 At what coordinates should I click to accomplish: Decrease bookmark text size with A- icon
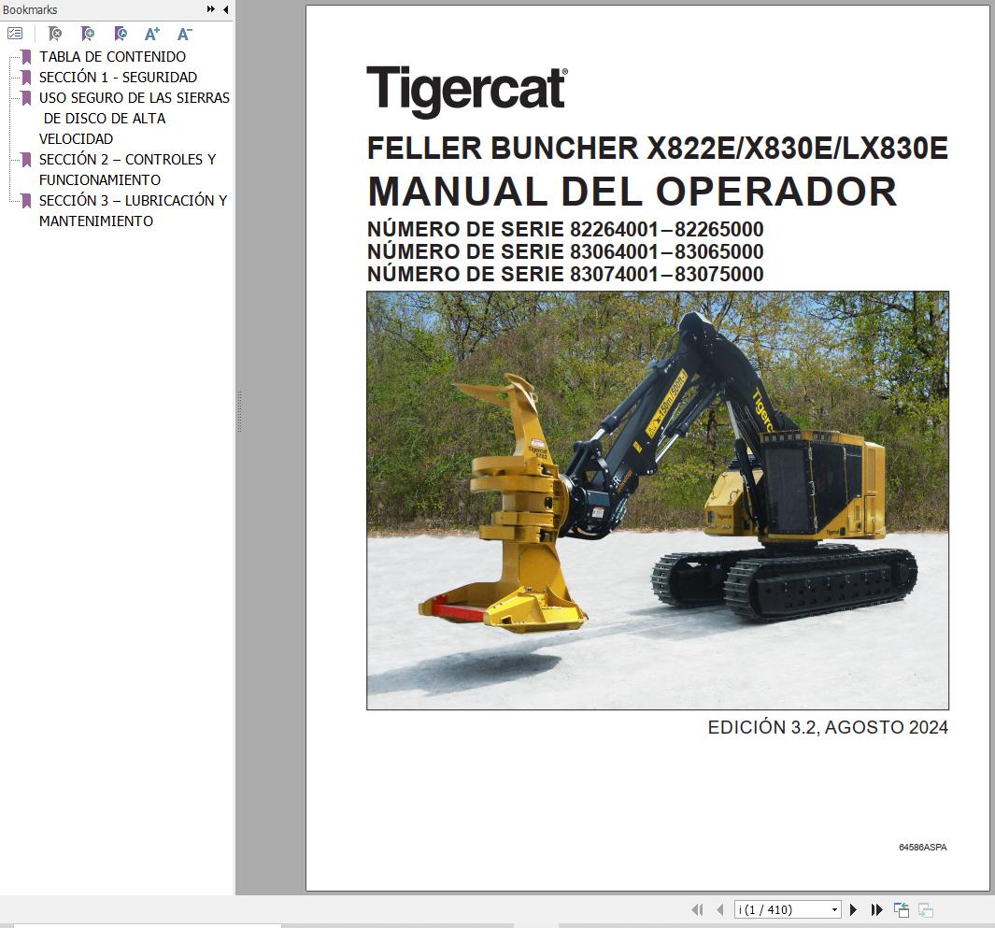point(183,33)
